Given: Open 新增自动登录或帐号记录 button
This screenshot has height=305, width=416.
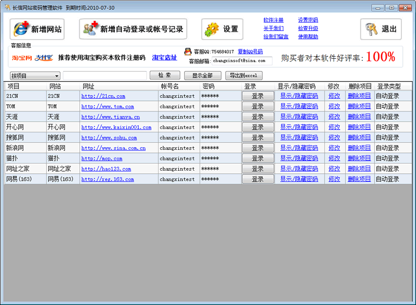Looking at the screenshot, I should click(133, 29).
